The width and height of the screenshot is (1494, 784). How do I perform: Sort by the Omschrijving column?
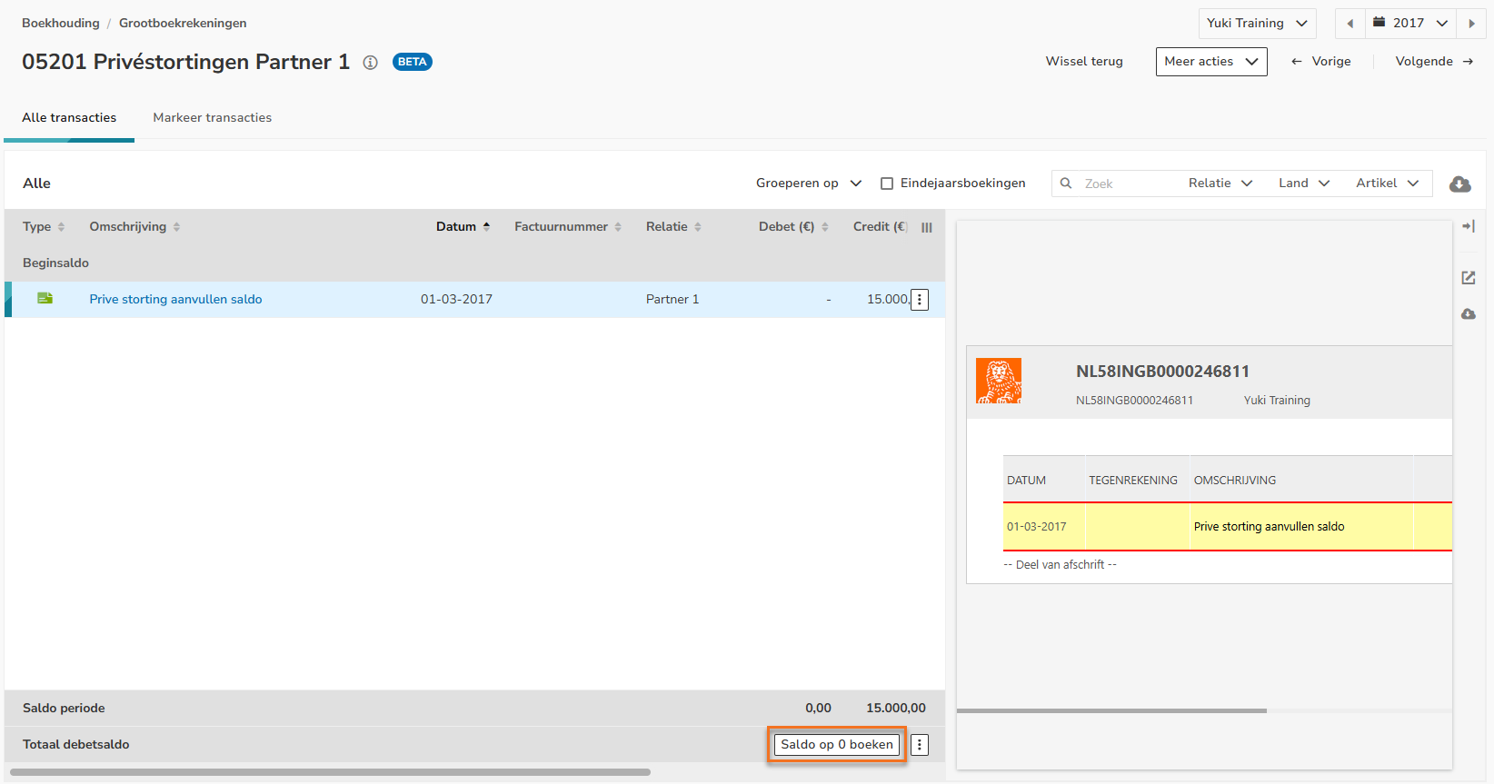[134, 227]
